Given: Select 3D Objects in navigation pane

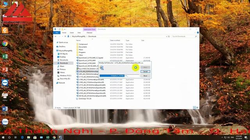Looking at the screenshot, I should pyautogui.click(x=64, y=54).
